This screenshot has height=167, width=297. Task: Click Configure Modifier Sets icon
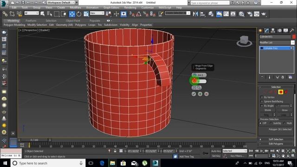[290, 77]
